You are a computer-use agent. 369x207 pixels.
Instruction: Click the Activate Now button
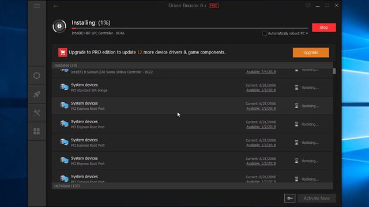(317, 198)
